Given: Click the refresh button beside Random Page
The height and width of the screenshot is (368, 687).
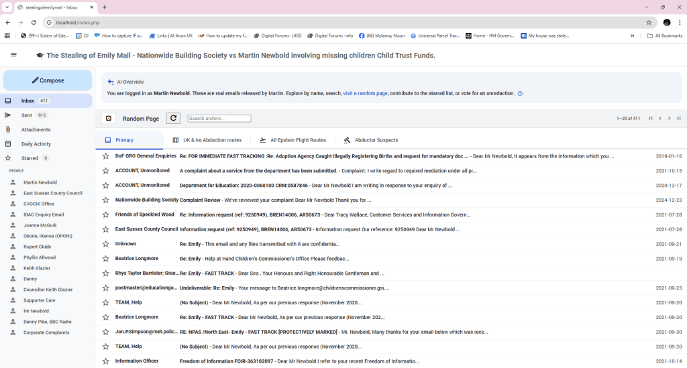Looking at the screenshot, I should 173,119.
